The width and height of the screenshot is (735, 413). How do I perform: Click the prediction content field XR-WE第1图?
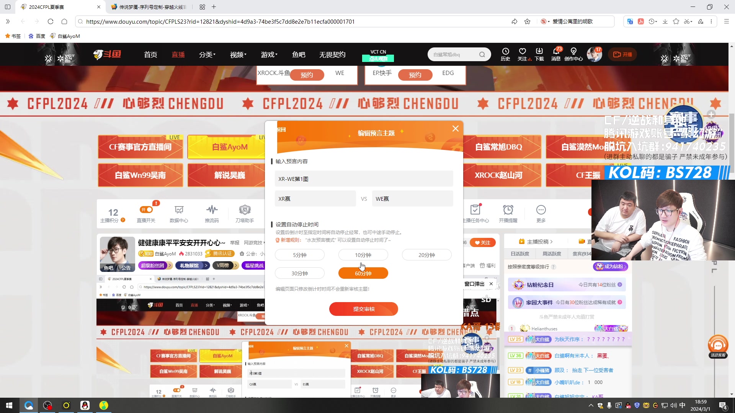(x=364, y=179)
